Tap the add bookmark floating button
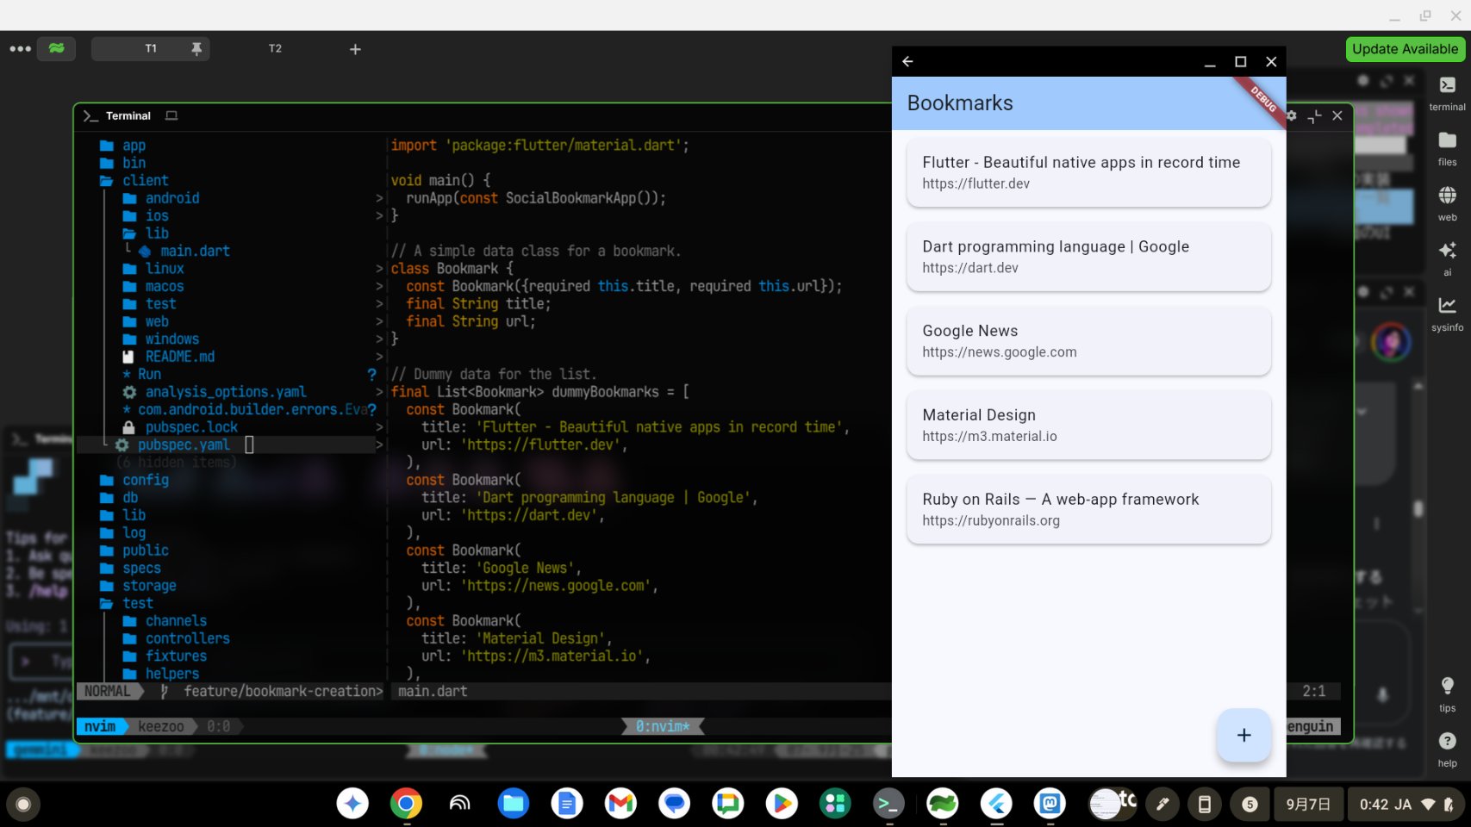Viewport: 1471px width, 827px height. tap(1243, 735)
